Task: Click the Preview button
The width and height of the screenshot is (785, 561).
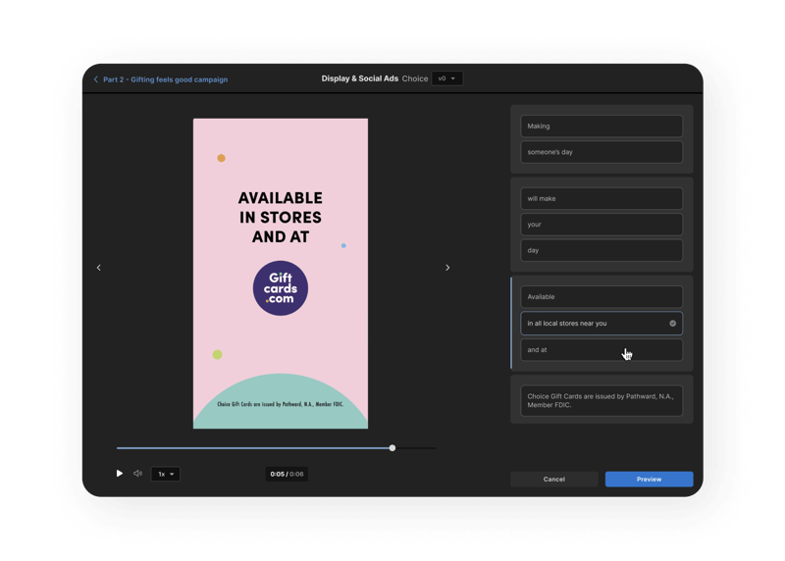Action: [649, 479]
